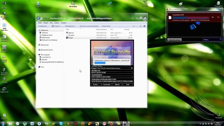The height and width of the screenshot is (126, 224).
Task: Expand the Упорядочить toolbar dropdown
Action: point(43,26)
